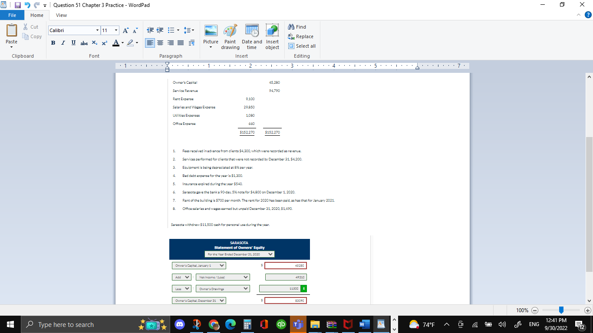The width and height of the screenshot is (593, 333).
Task: Switch to the View tab
Action: coord(61,15)
